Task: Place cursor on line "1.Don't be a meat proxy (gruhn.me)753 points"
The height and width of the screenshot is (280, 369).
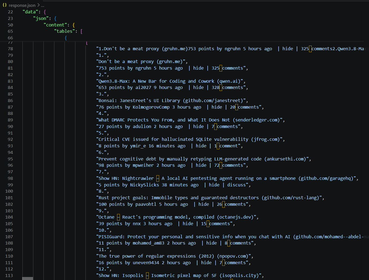Action: (x=230, y=49)
